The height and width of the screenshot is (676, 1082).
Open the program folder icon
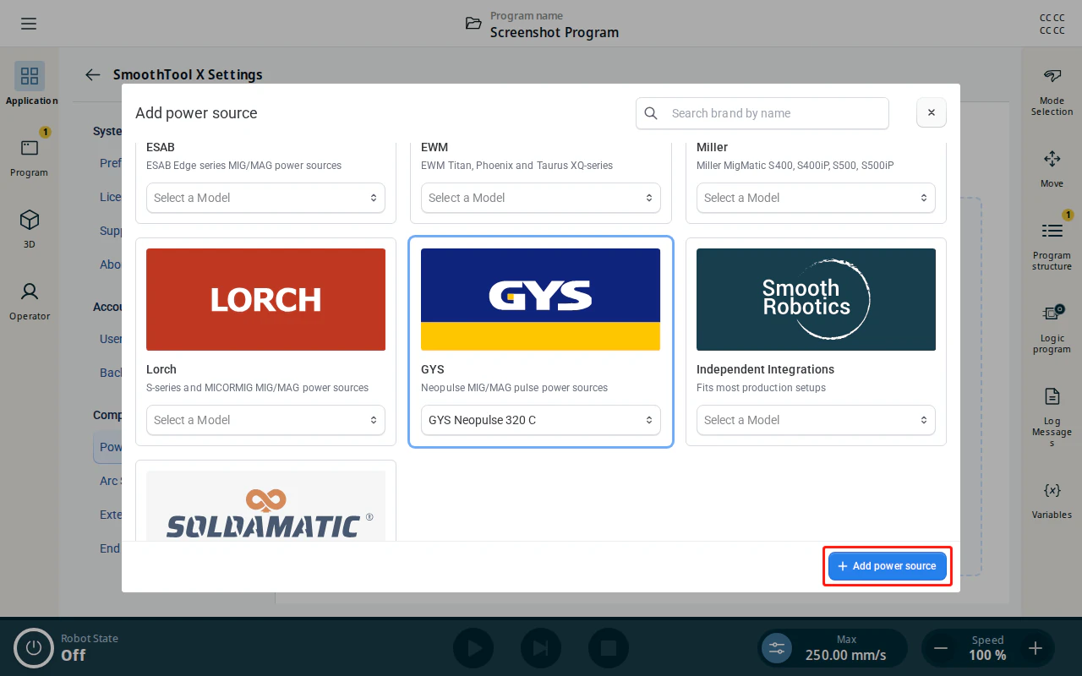click(473, 24)
